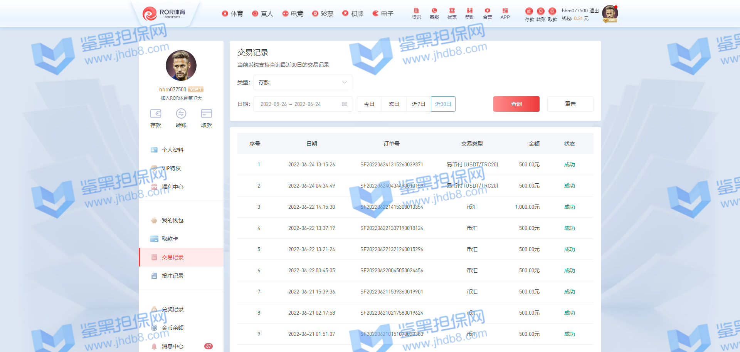
Task: Click the sidebar 取款 withdraw icon
Action: click(206, 114)
